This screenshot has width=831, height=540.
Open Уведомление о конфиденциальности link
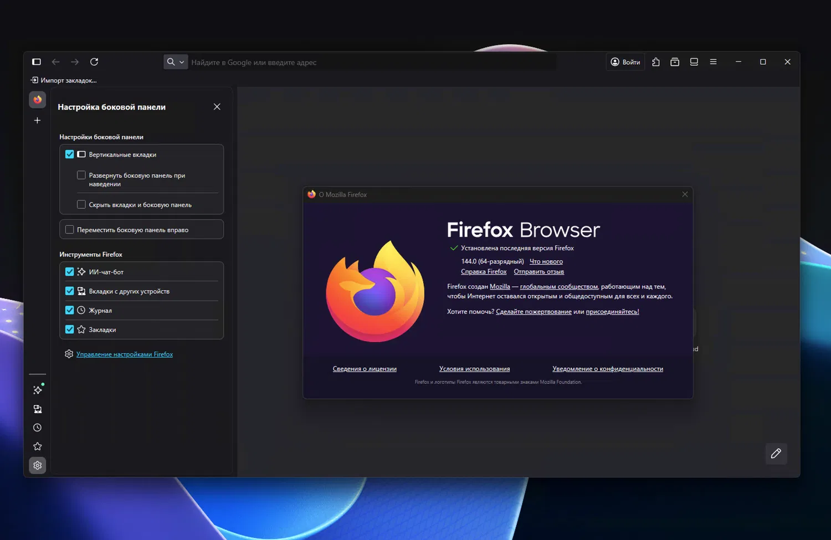608,369
